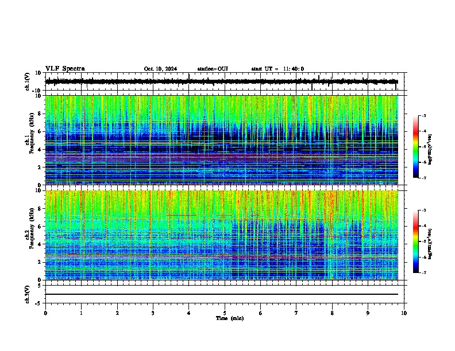
Task: Click the ch.1 color bar "log(PSD)" unit label
Action: [x=430, y=150]
